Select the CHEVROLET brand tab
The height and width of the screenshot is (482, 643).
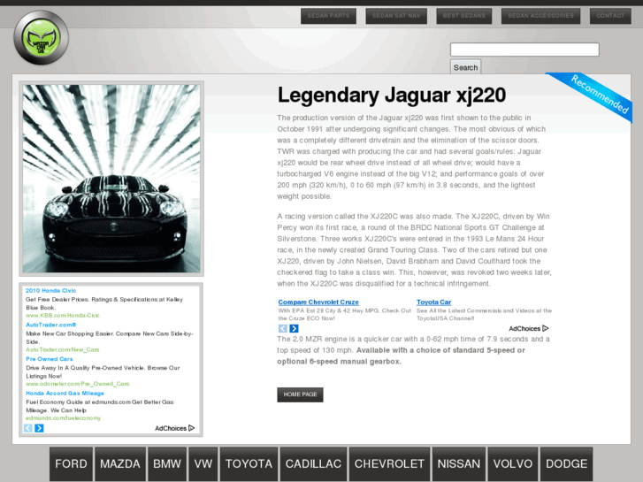tap(389, 464)
